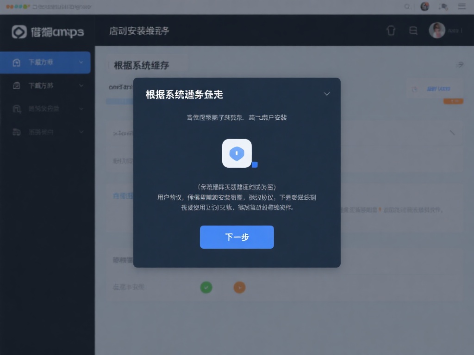
Task: Click the search icon in the top bar
Action: point(407,6)
